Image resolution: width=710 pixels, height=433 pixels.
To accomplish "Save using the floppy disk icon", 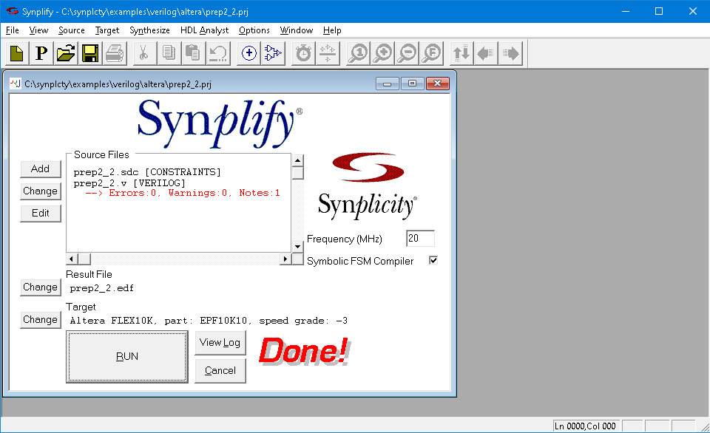I will (90, 53).
